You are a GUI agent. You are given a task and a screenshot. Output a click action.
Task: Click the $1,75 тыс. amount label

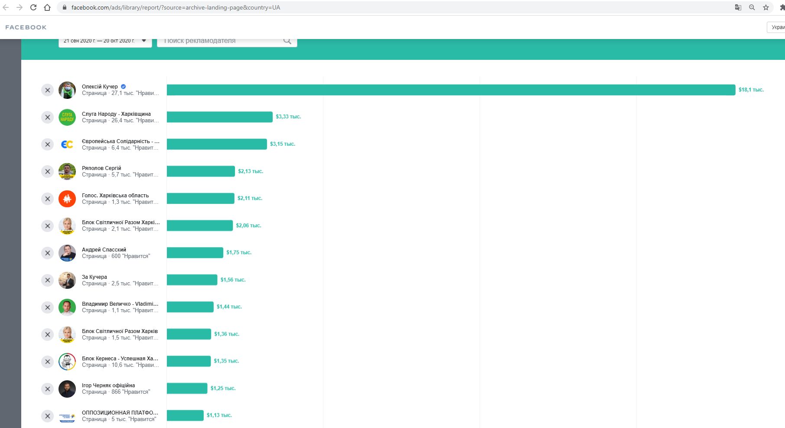239,252
